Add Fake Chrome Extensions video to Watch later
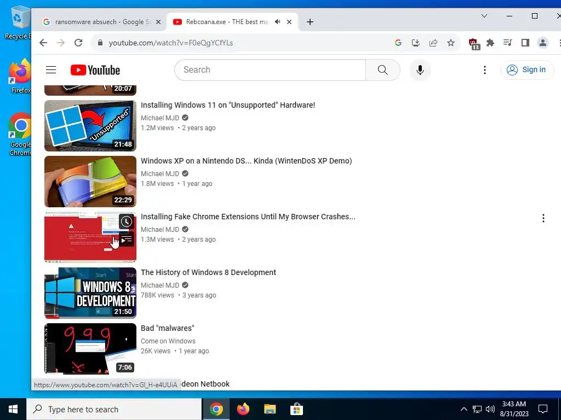Image resolution: width=561 pixels, height=420 pixels. [x=127, y=222]
